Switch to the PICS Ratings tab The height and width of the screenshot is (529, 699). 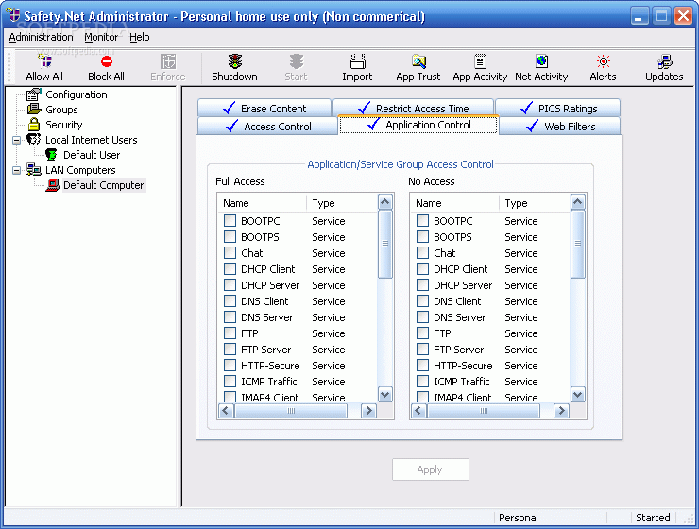pos(557,109)
